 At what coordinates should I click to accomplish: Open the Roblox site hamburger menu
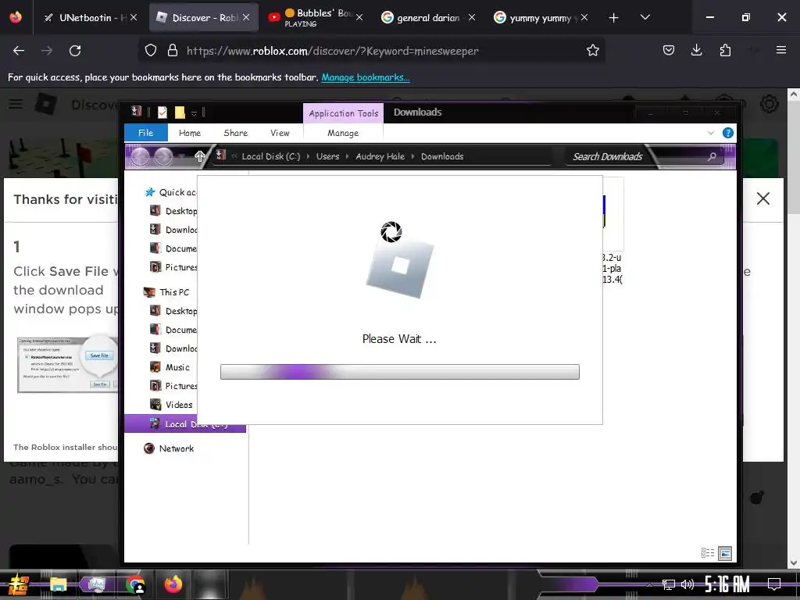tap(16, 104)
